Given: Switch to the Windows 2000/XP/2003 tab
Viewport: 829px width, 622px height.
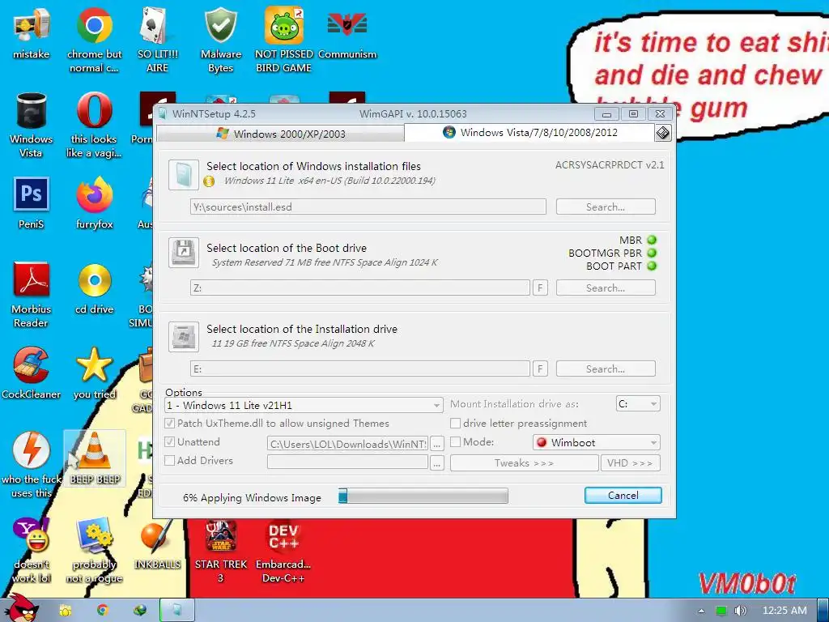Looking at the screenshot, I should coord(281,134).
